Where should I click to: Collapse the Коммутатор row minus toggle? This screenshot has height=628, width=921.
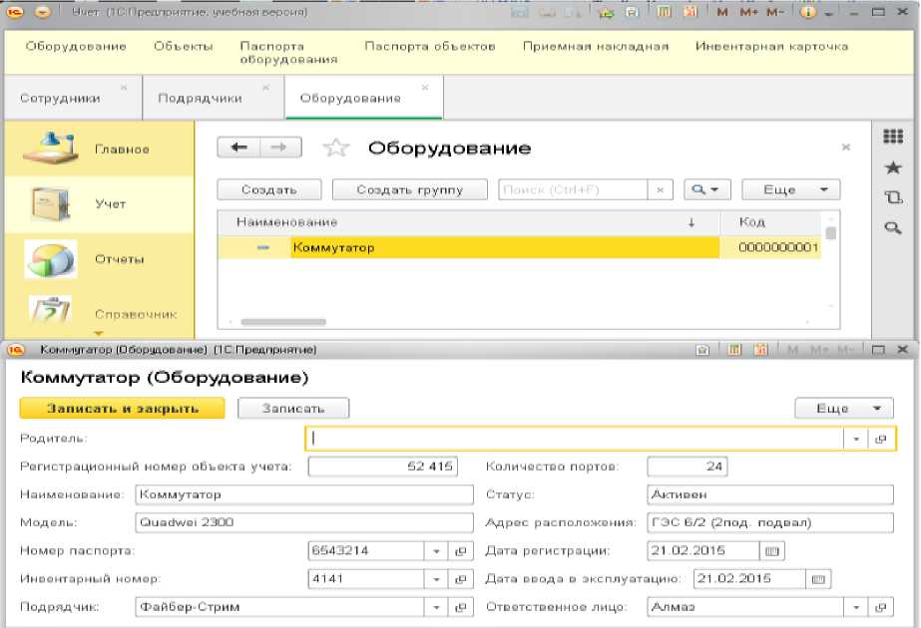pos(262,247)
